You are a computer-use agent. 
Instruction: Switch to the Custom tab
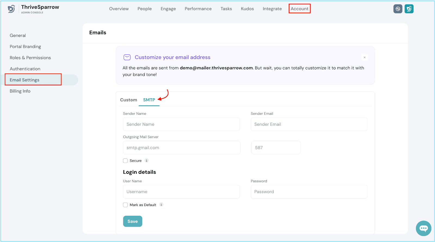[x=129, y=100]
